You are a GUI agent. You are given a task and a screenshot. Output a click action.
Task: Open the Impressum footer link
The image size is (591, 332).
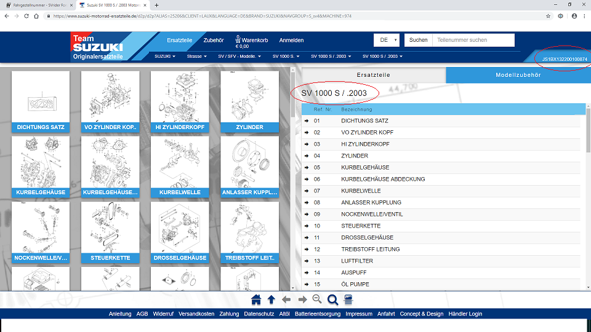(x=359, y=314)
